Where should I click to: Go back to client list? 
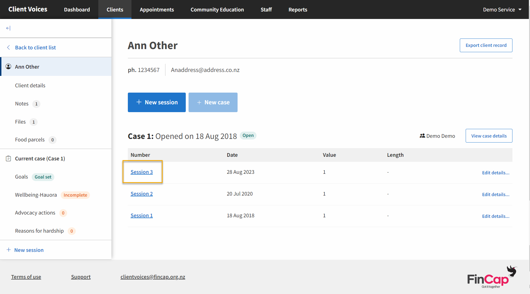35,47
